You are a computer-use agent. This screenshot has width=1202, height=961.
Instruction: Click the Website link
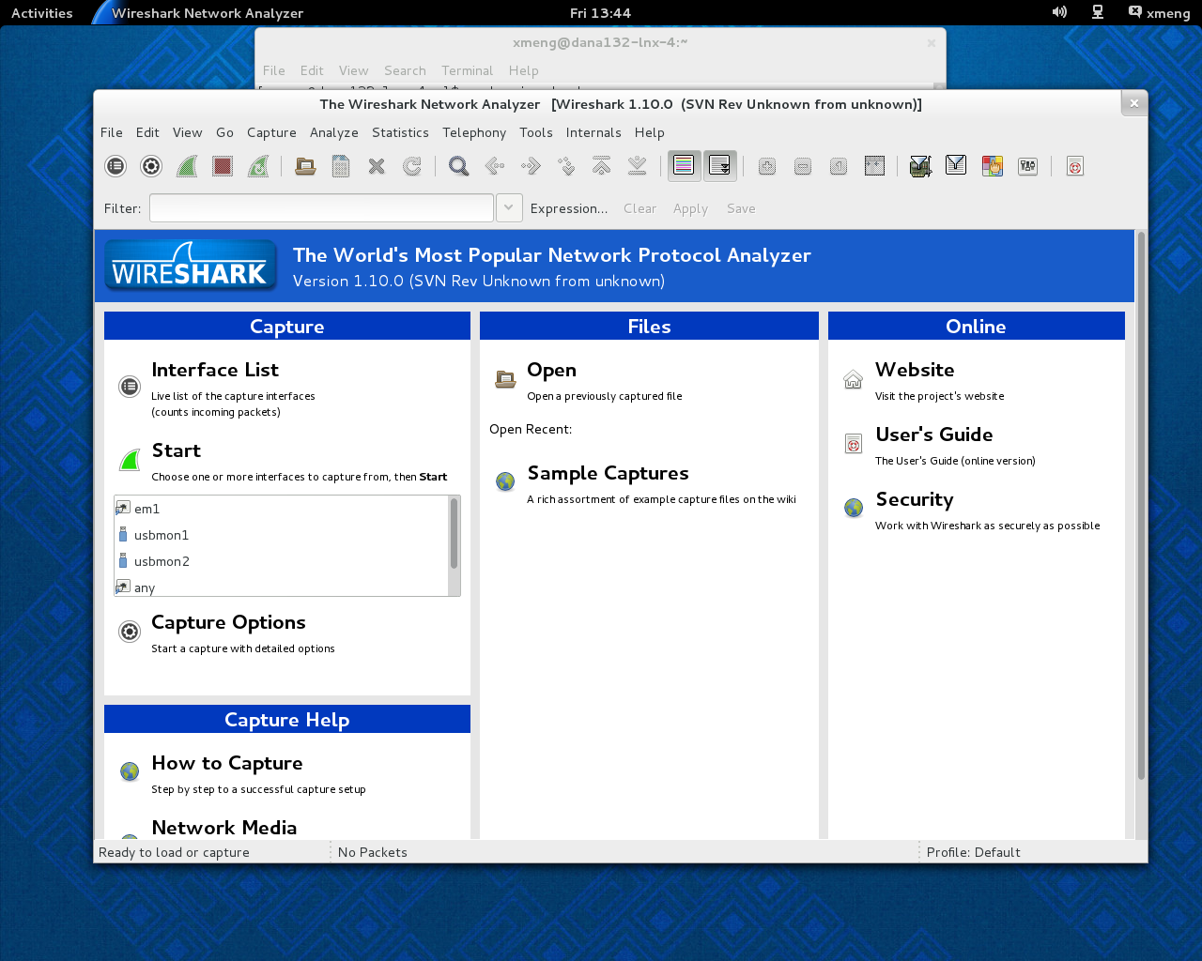coord(915,370)
